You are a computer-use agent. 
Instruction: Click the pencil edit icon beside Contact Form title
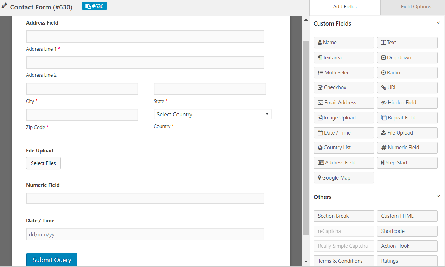(x=4, y=6)
